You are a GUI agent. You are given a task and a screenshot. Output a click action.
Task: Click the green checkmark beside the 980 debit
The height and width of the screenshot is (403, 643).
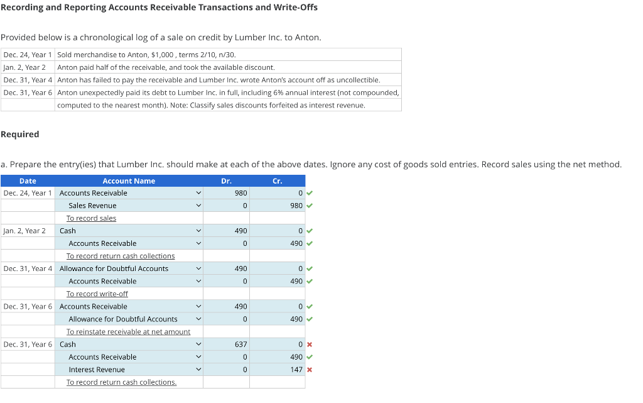[308, 193]
